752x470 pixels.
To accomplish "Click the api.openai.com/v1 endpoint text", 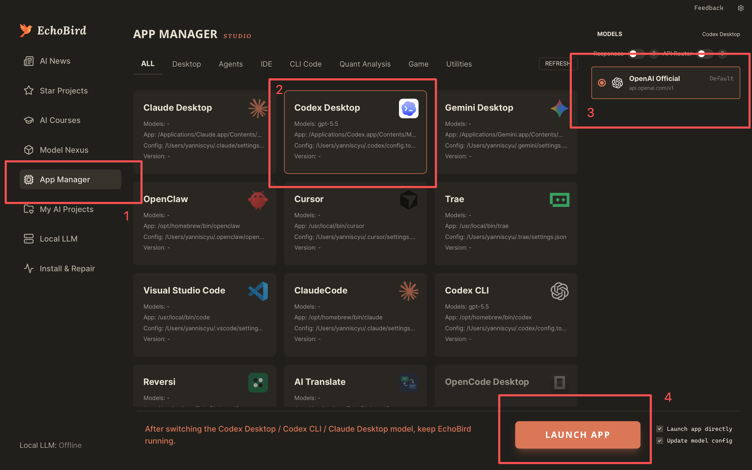I will coord(651,88).
